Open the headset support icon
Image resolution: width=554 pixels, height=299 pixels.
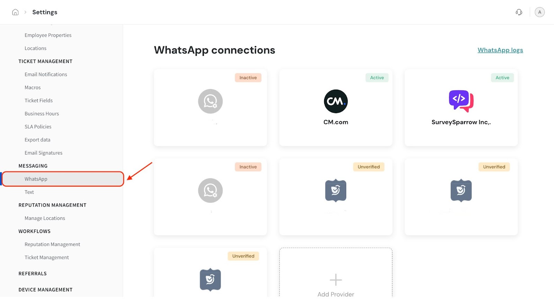coord(519,12)
